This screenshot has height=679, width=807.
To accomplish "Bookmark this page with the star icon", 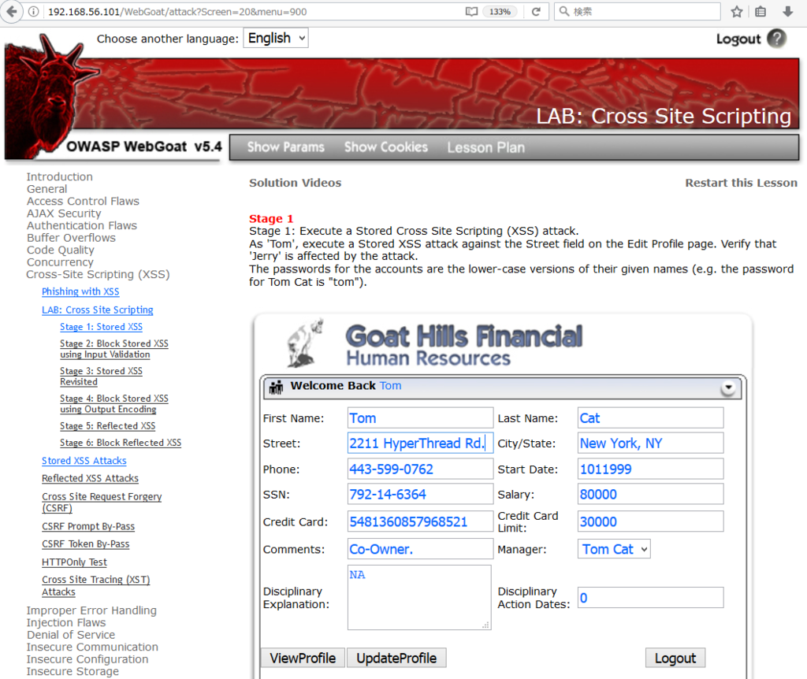I will [x=737, y=11].
